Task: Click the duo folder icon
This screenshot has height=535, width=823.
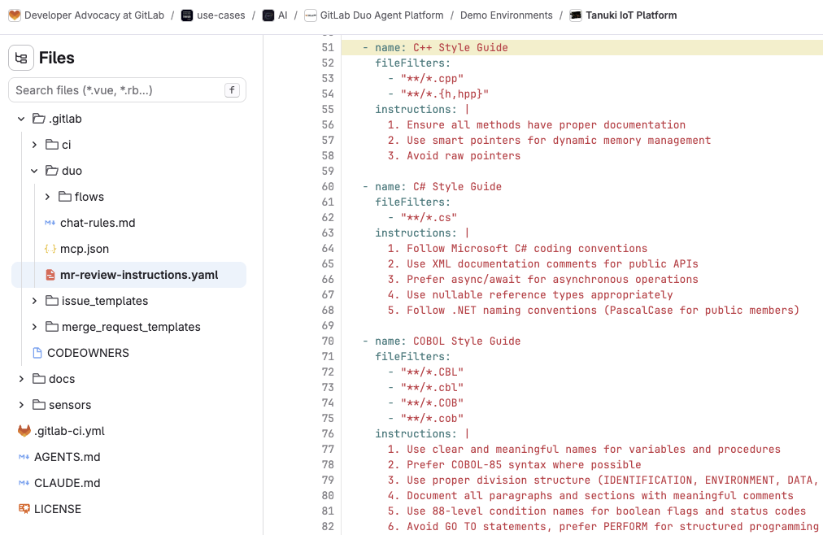Action: click(52, 171)
